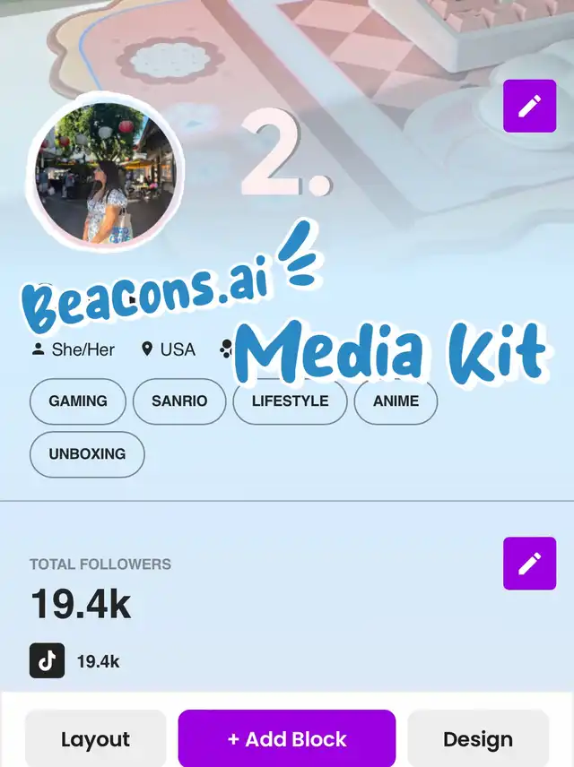Select the UNBOXING tag
574x767 pixels.
click(x=87, y=454)
